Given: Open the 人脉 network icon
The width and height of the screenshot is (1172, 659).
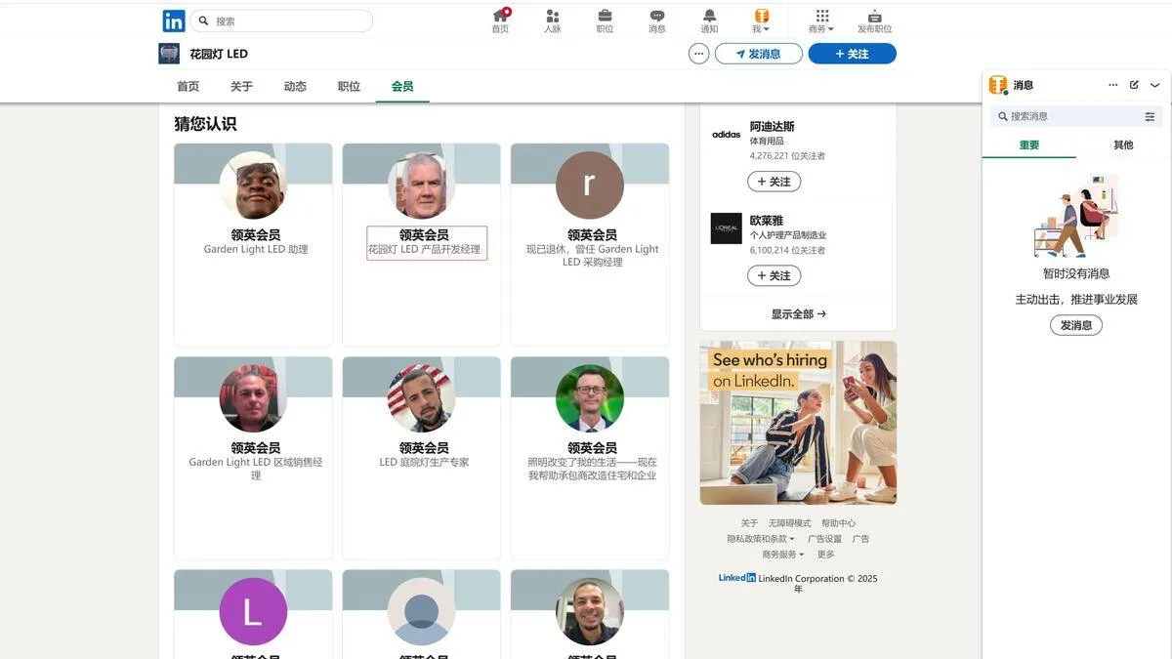Looking at the screenshot, I should click(x=553, y=21).
